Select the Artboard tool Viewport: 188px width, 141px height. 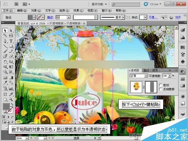[x=5, y=94]
